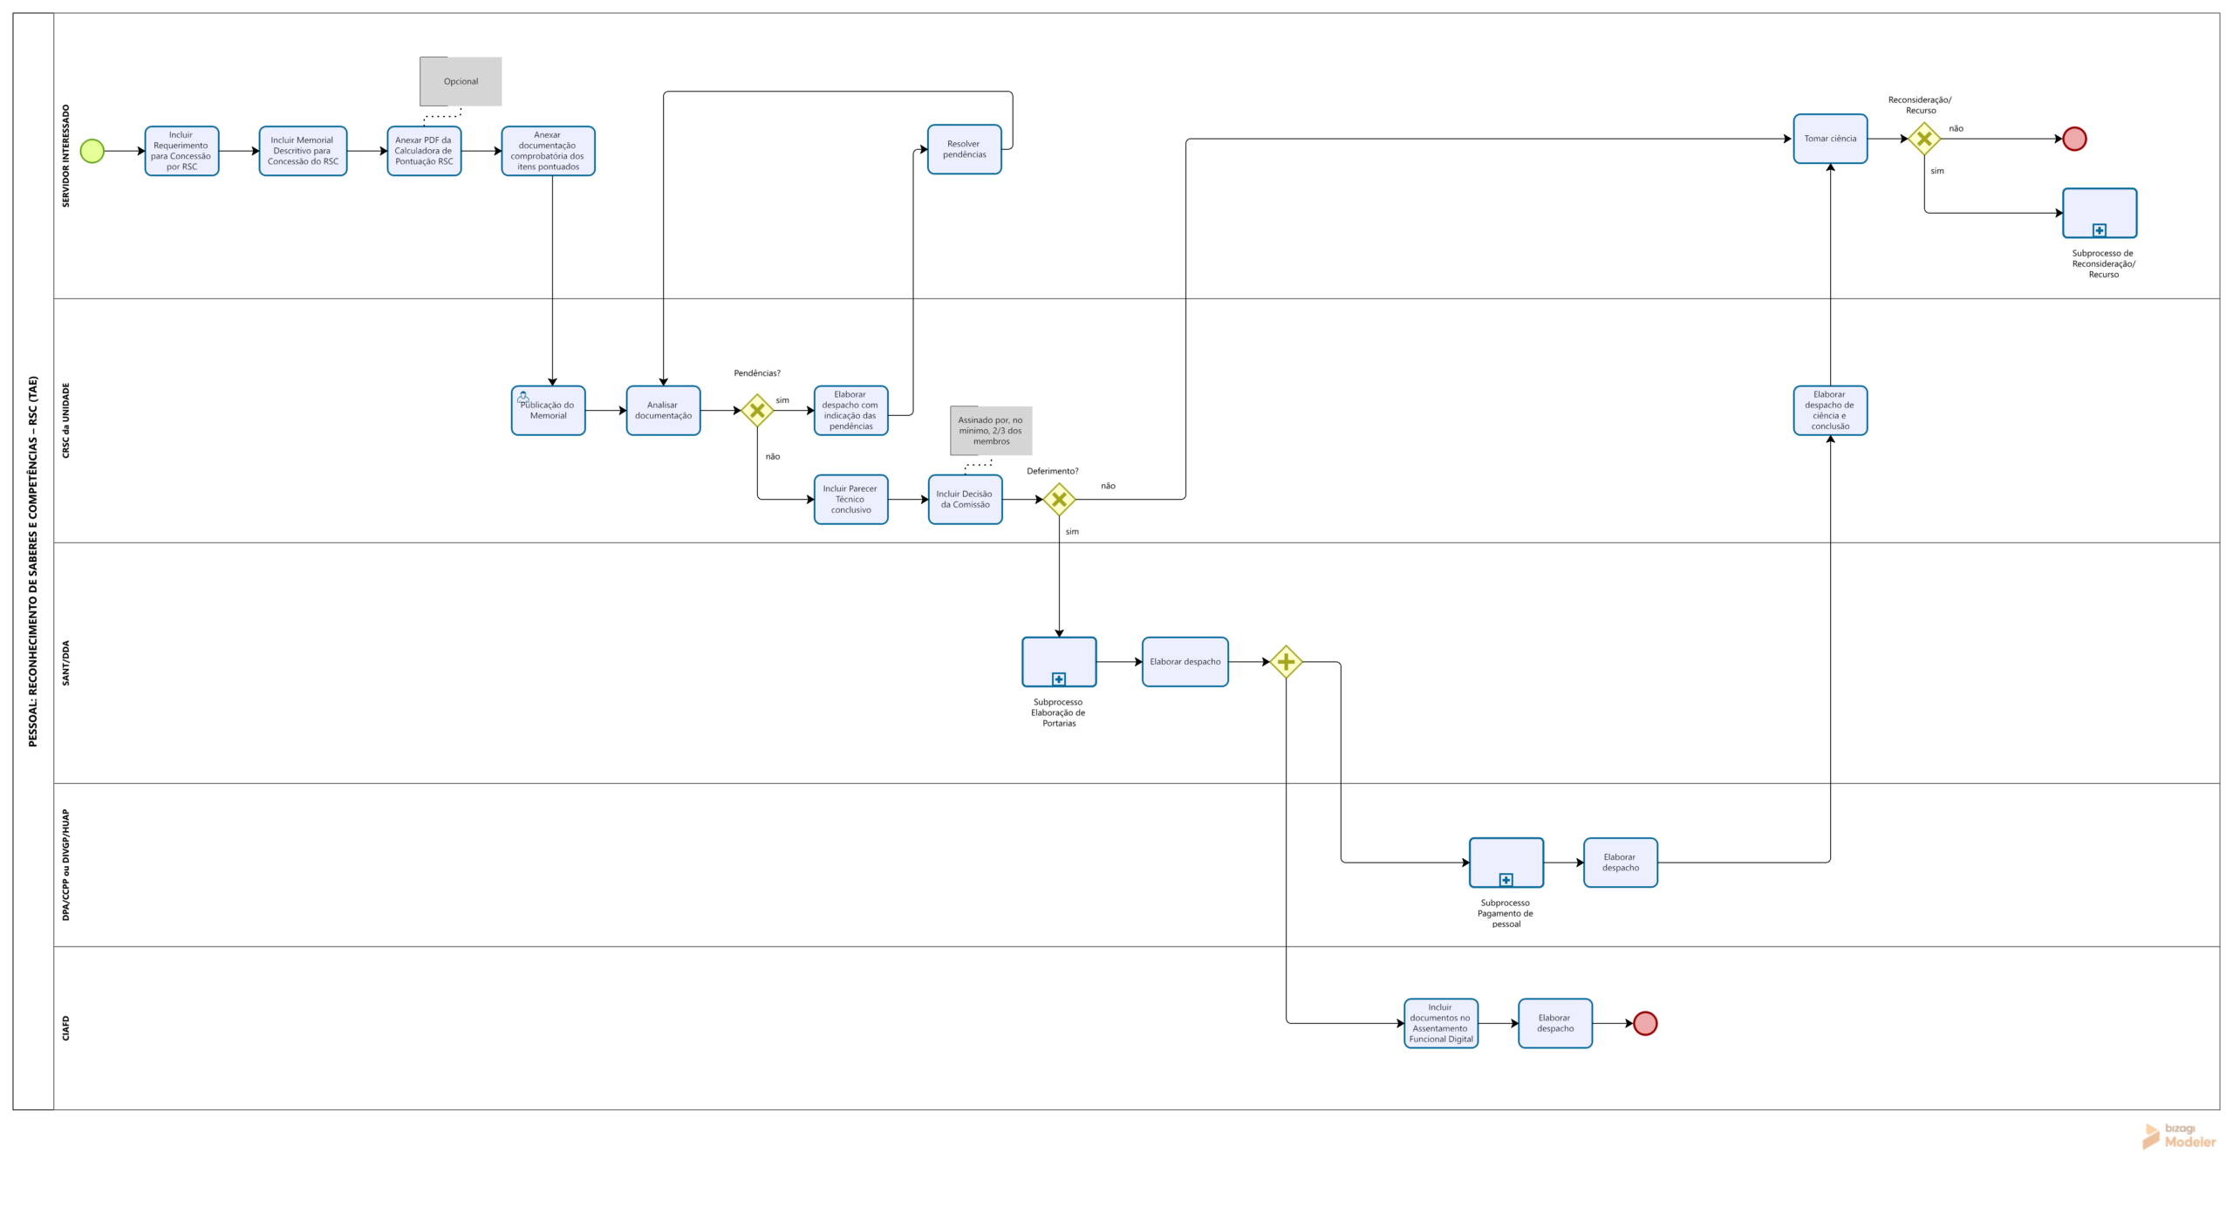Click 'não' label beside Reconsideração/Recurso gateway
Viewport: 2233px width, 1207px height.
click(1956, 128)
